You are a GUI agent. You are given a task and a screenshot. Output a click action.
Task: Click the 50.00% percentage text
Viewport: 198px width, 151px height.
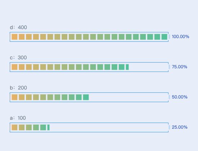click(180, 97)
